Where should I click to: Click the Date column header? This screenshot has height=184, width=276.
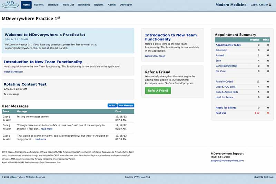[118, 111]
